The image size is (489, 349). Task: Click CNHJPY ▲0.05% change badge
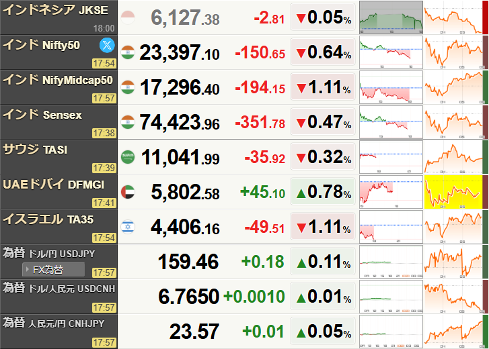click(x=323, y=331)
